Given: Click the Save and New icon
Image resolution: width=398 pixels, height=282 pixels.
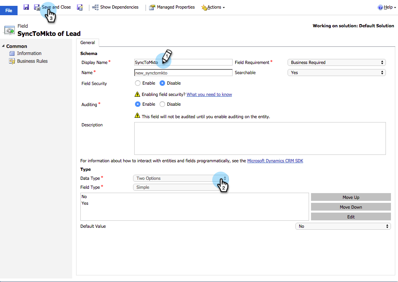Looking at the screenshot, I should click(80, 7).
